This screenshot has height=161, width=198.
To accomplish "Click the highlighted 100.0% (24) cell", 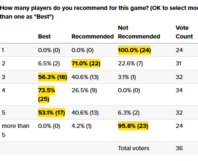I will 134,50.
